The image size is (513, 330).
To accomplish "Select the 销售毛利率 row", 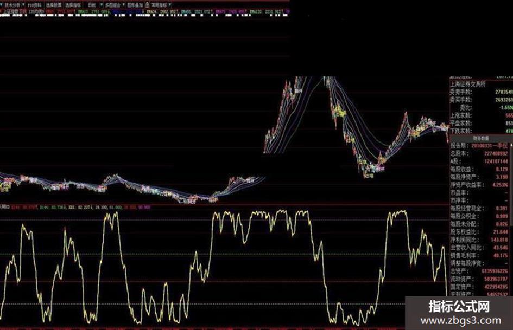I will click(479, 255).
